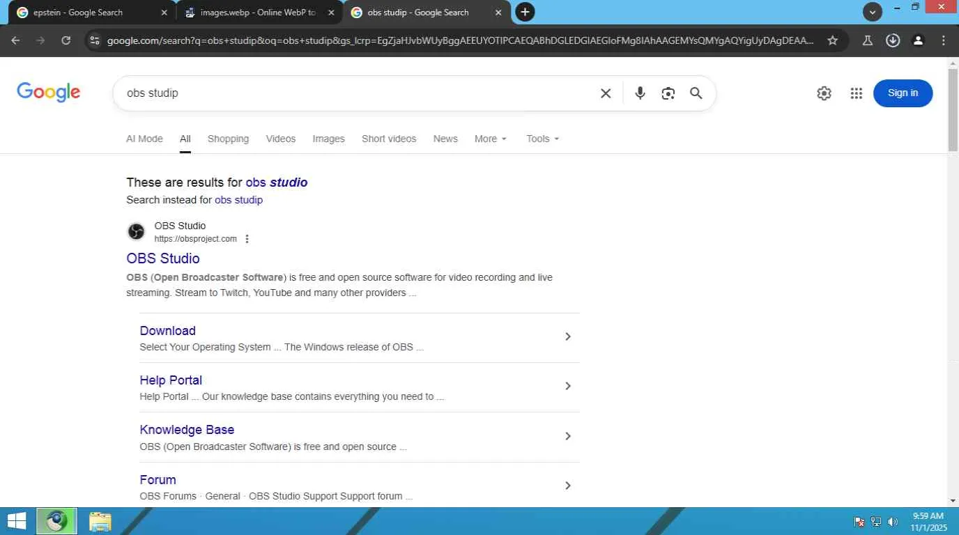Open the tab search dropdown arrow

pos(873,12)
